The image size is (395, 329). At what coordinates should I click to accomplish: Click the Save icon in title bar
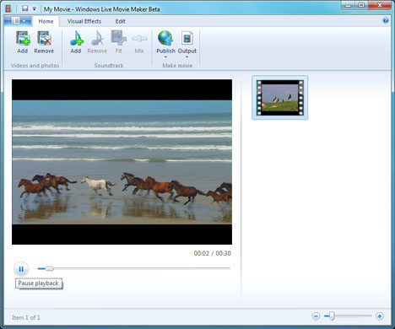click(x=25, y=8)
